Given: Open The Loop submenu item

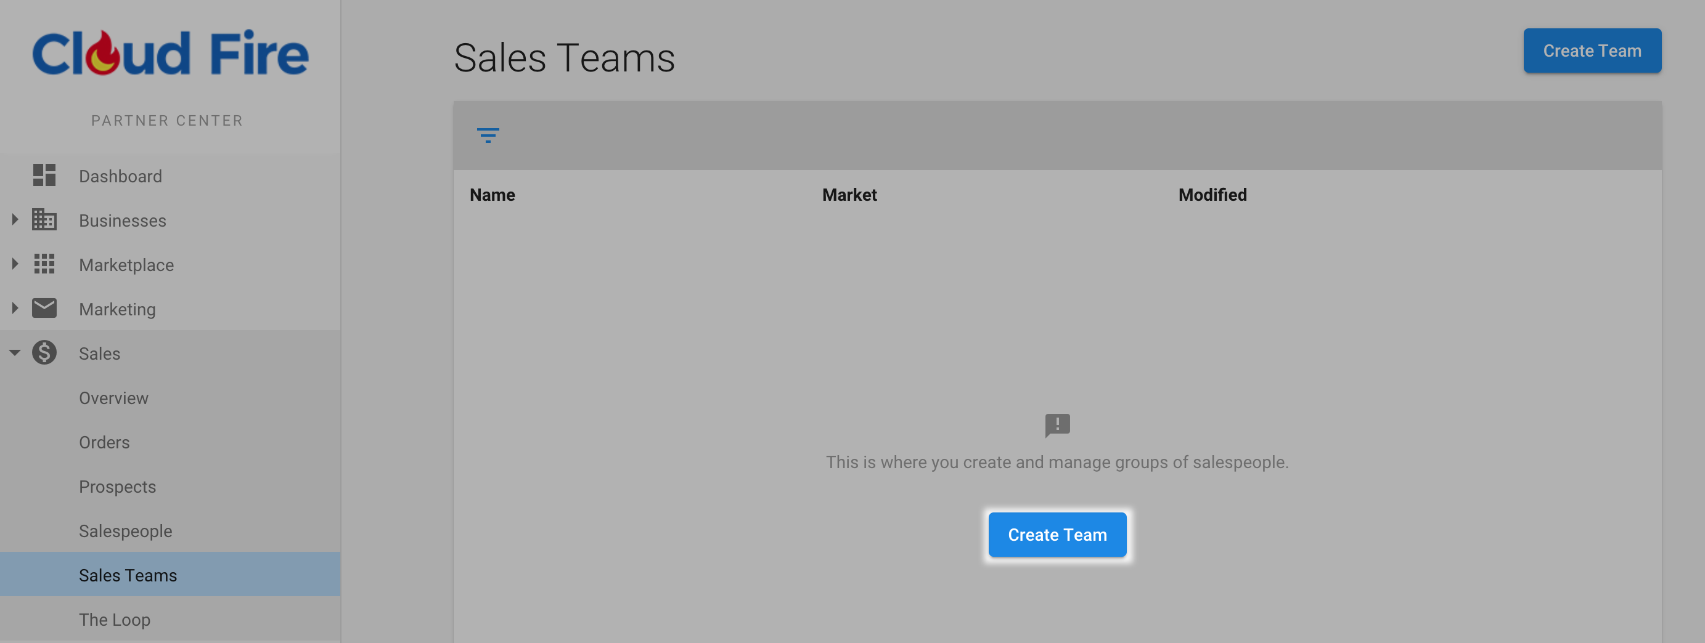Looking at the screenshot, I should click(x=170, y=619).
